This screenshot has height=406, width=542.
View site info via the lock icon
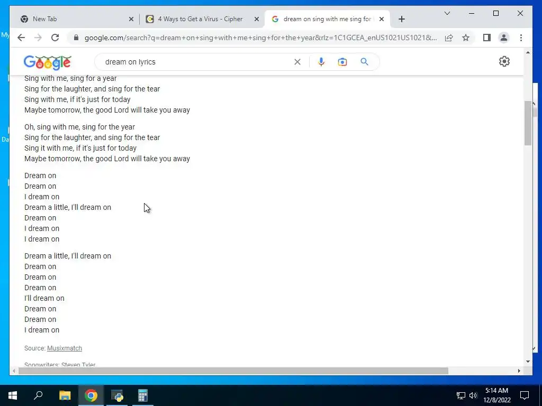pos(76,38)
